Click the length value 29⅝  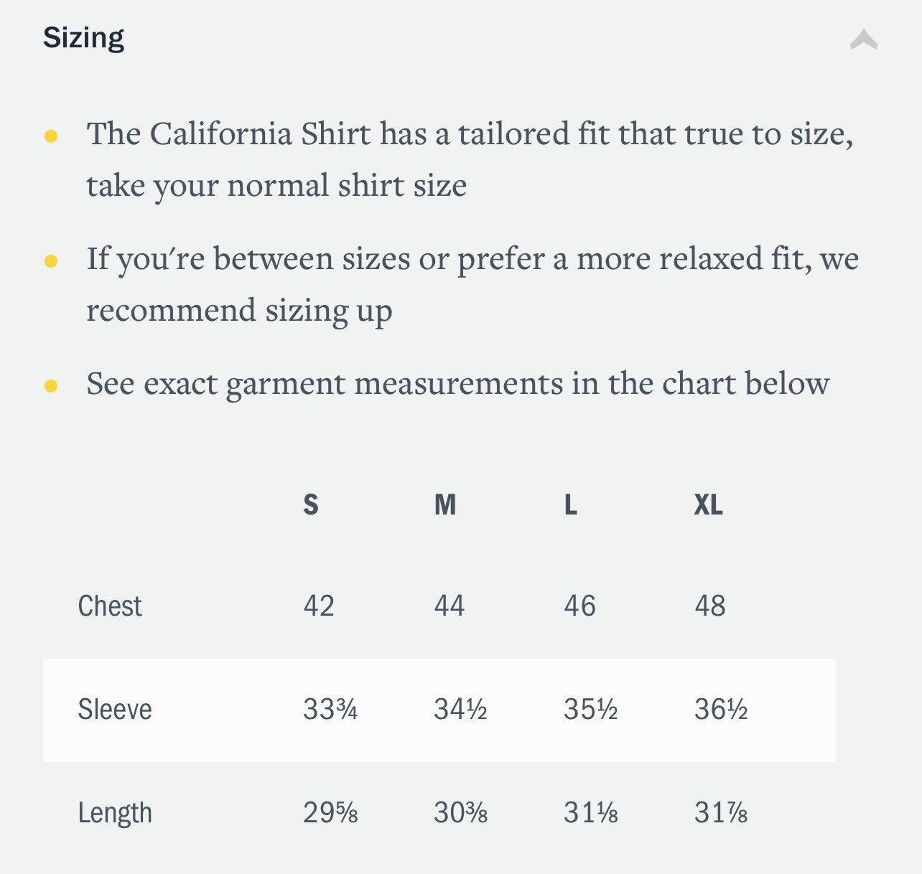(330, 813)
